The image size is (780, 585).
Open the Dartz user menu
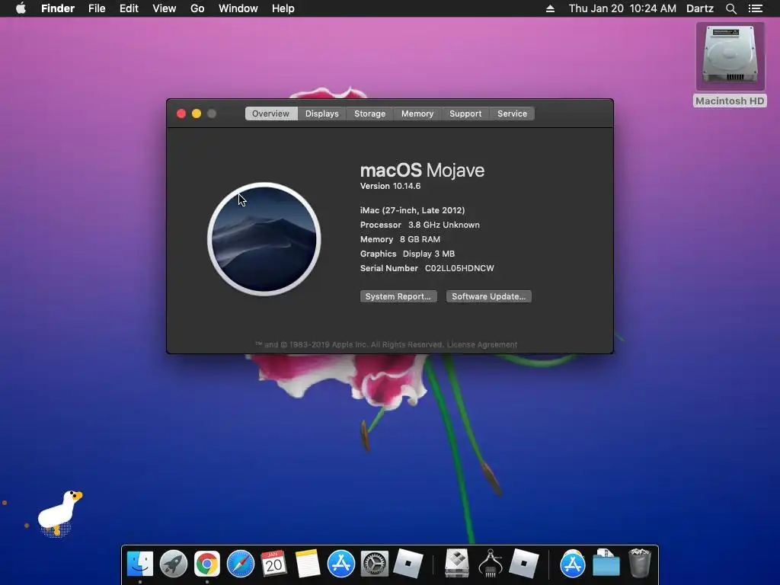tap(699, 8)
